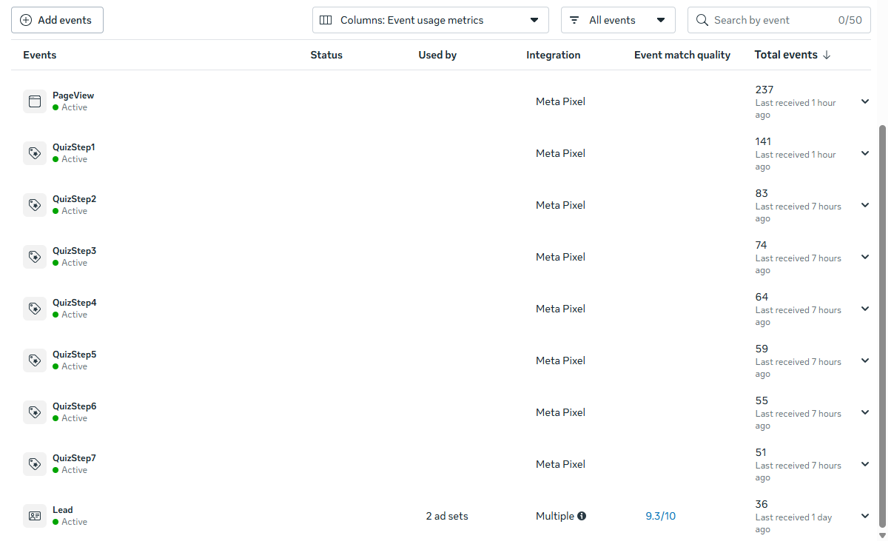Click the QuizStep7 tag icon

(x=35, y=464)
